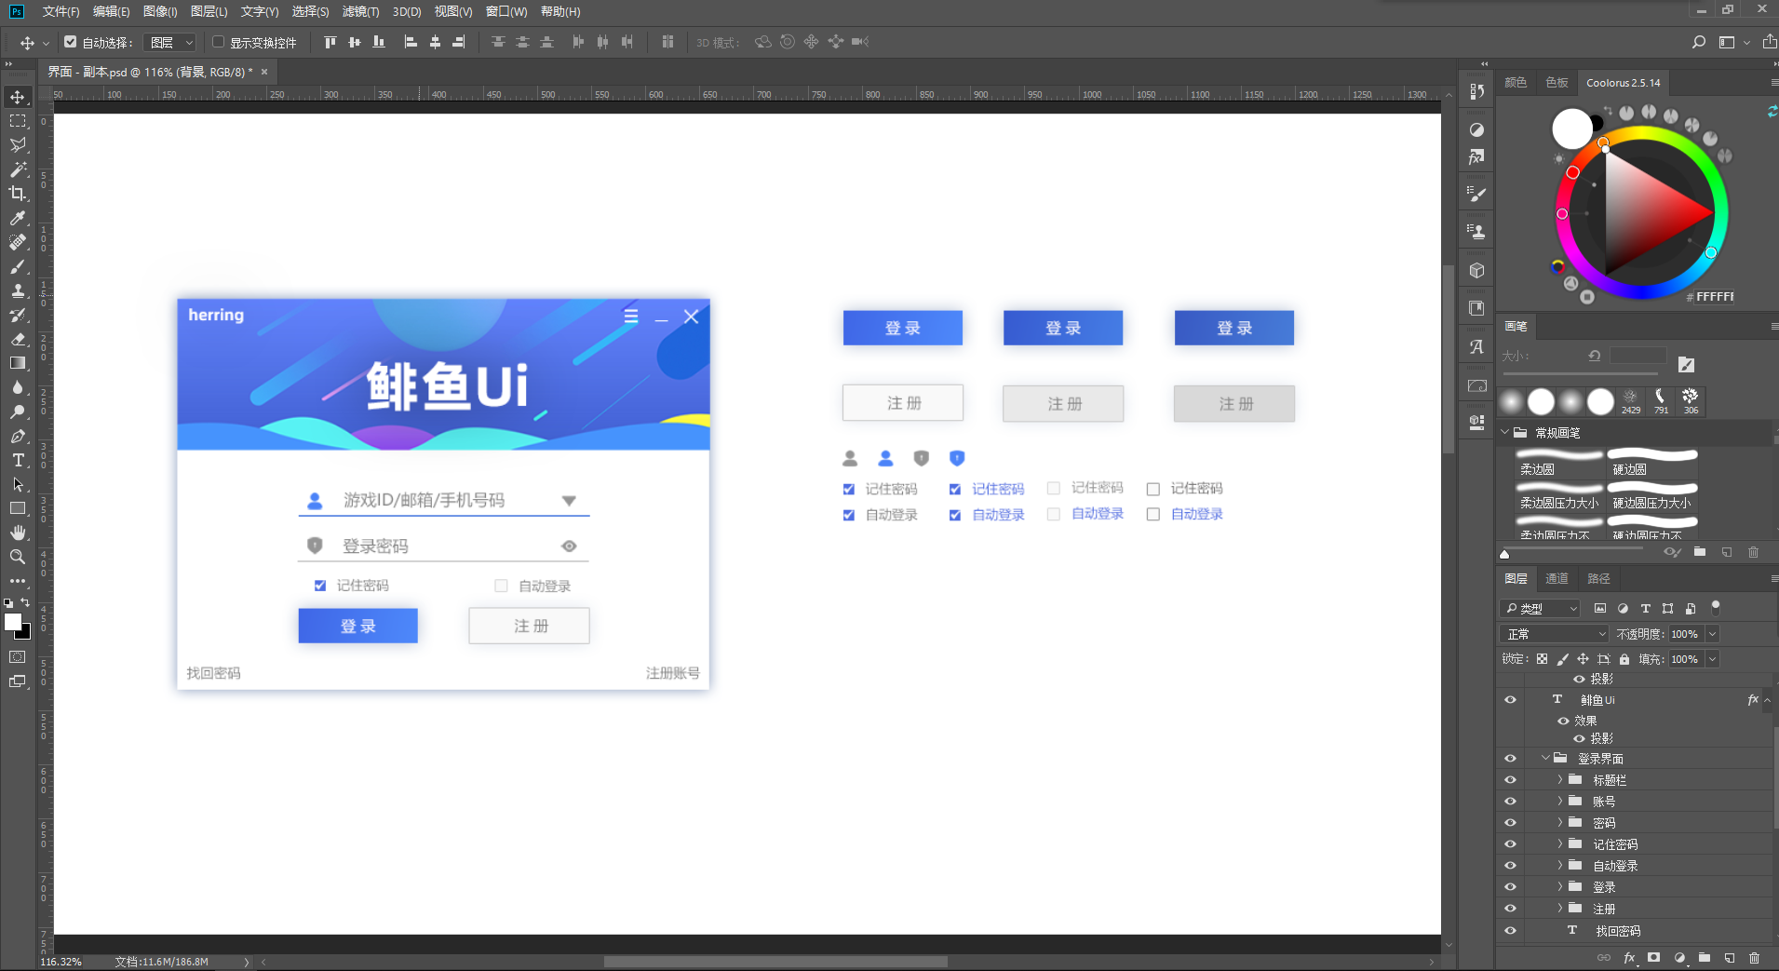Viewport: 1779px width, 971px height.
Task: Expand the 记住密码 group
Action: point(1560,843)
